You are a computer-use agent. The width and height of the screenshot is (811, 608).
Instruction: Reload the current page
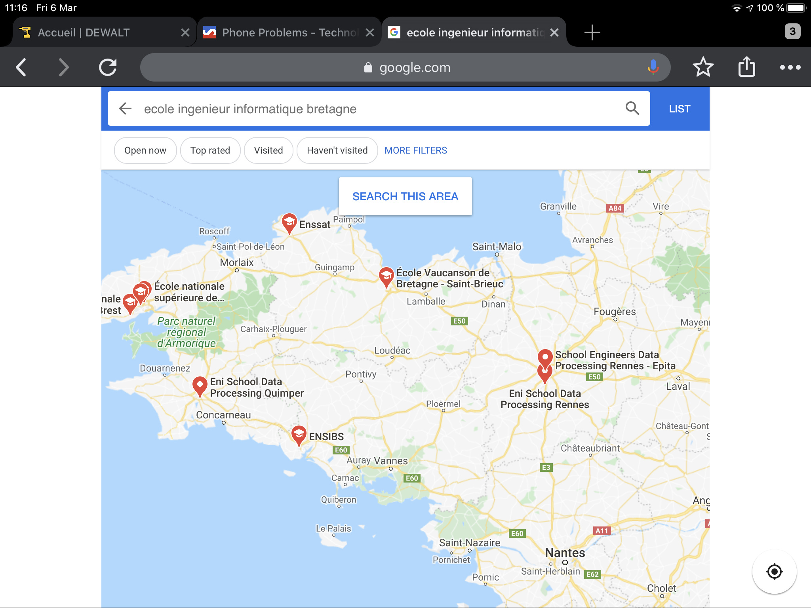click(108, 67)
